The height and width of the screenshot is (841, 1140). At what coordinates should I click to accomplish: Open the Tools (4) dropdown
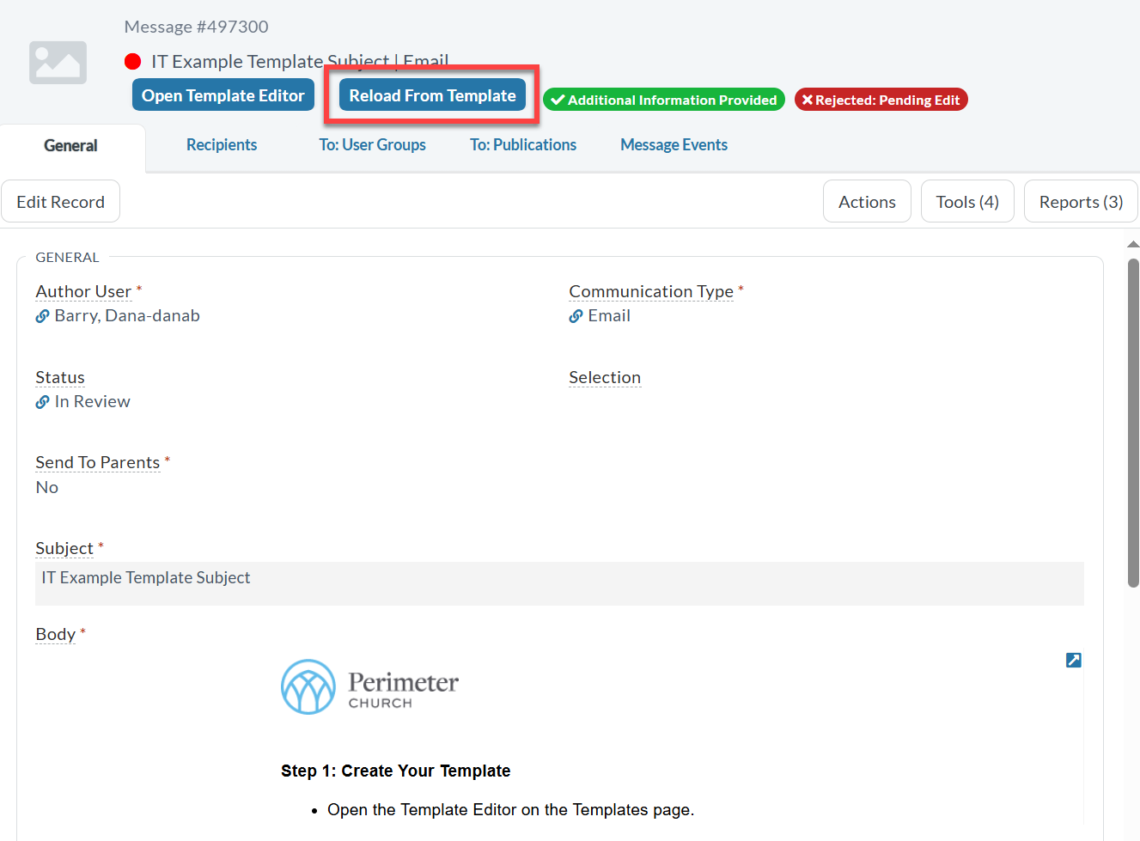pyautogui.click(x=966, y=202)
